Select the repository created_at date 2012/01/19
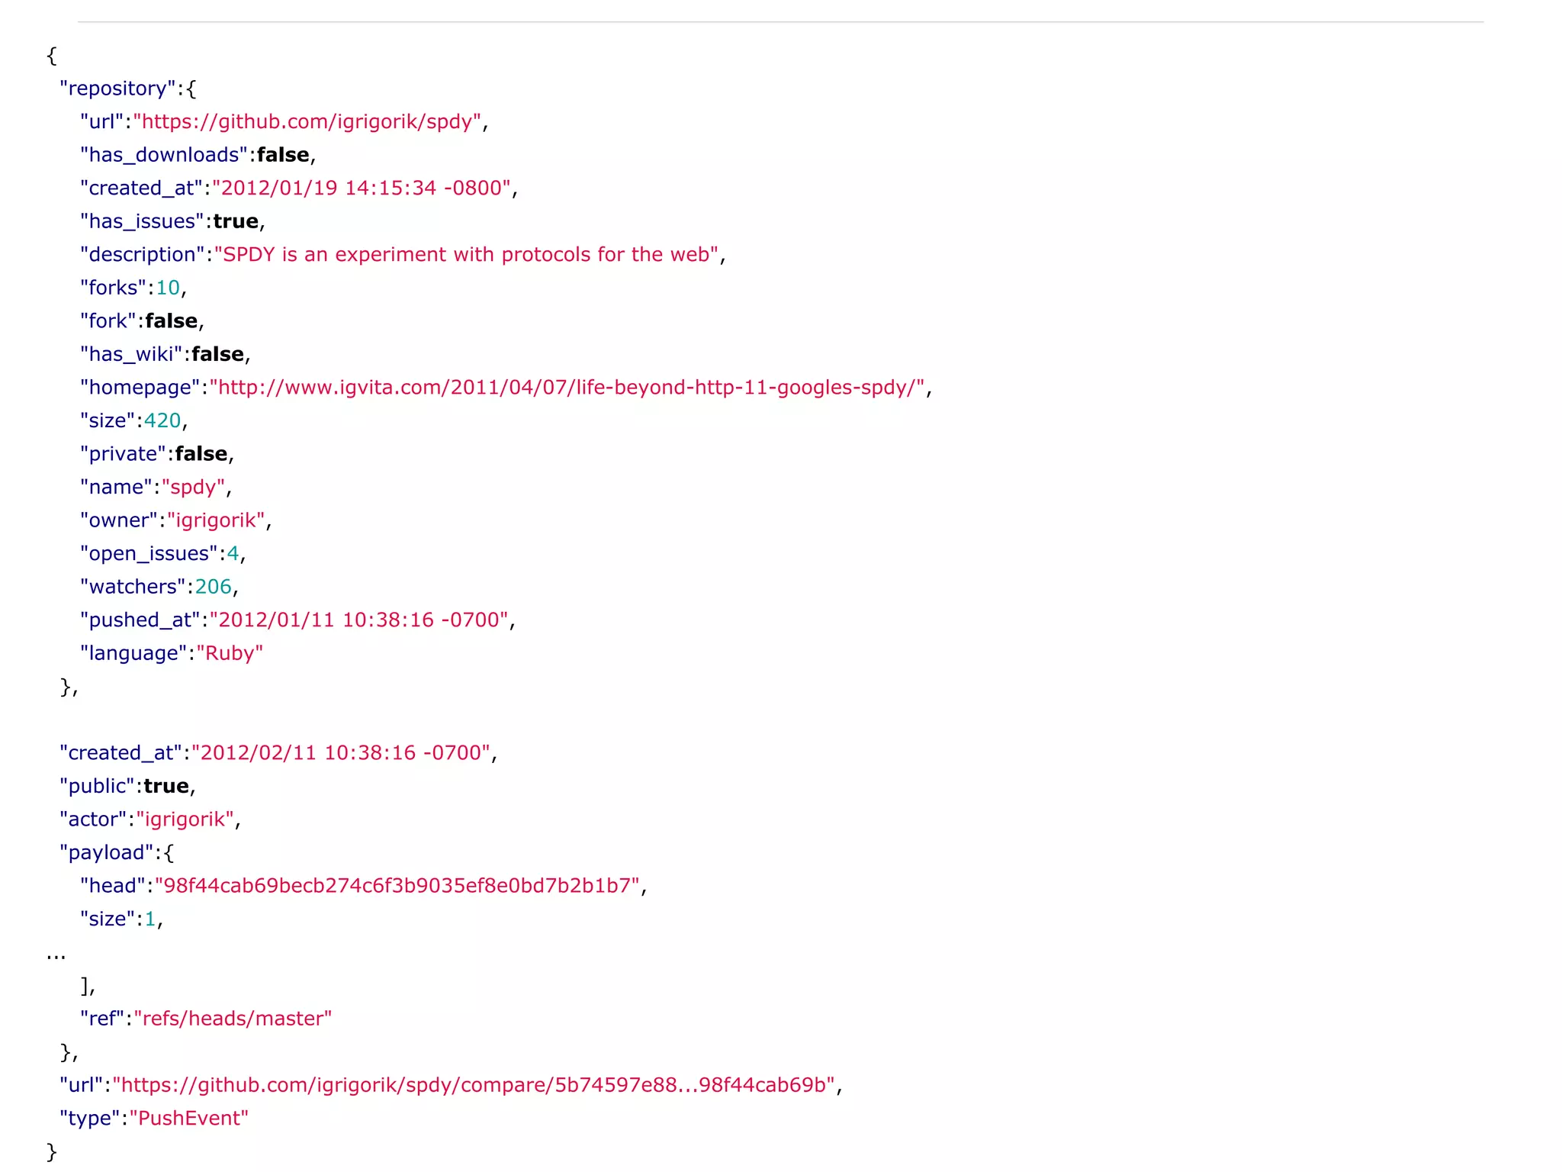The height and width of the screenshot is (1172, 1562). 362,188
